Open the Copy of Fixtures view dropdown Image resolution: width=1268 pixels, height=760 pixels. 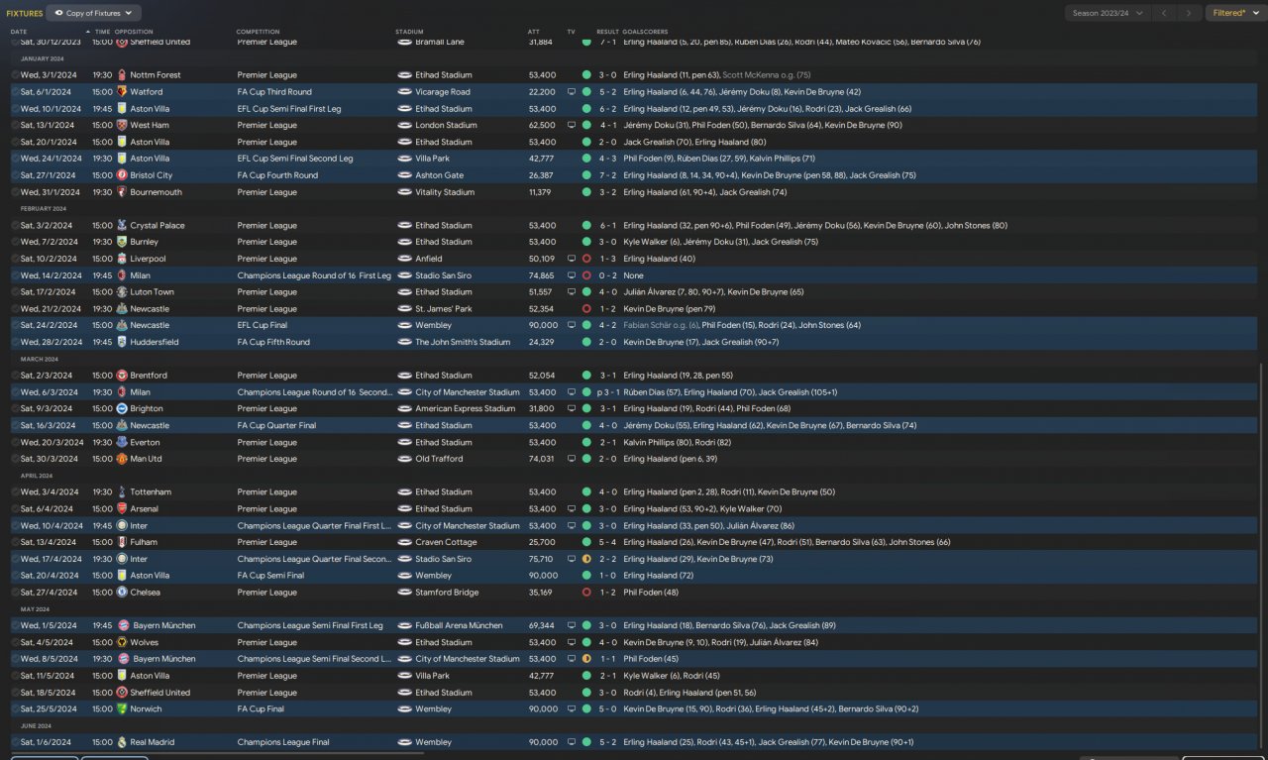pyautogui.click(x=94, y=13)
